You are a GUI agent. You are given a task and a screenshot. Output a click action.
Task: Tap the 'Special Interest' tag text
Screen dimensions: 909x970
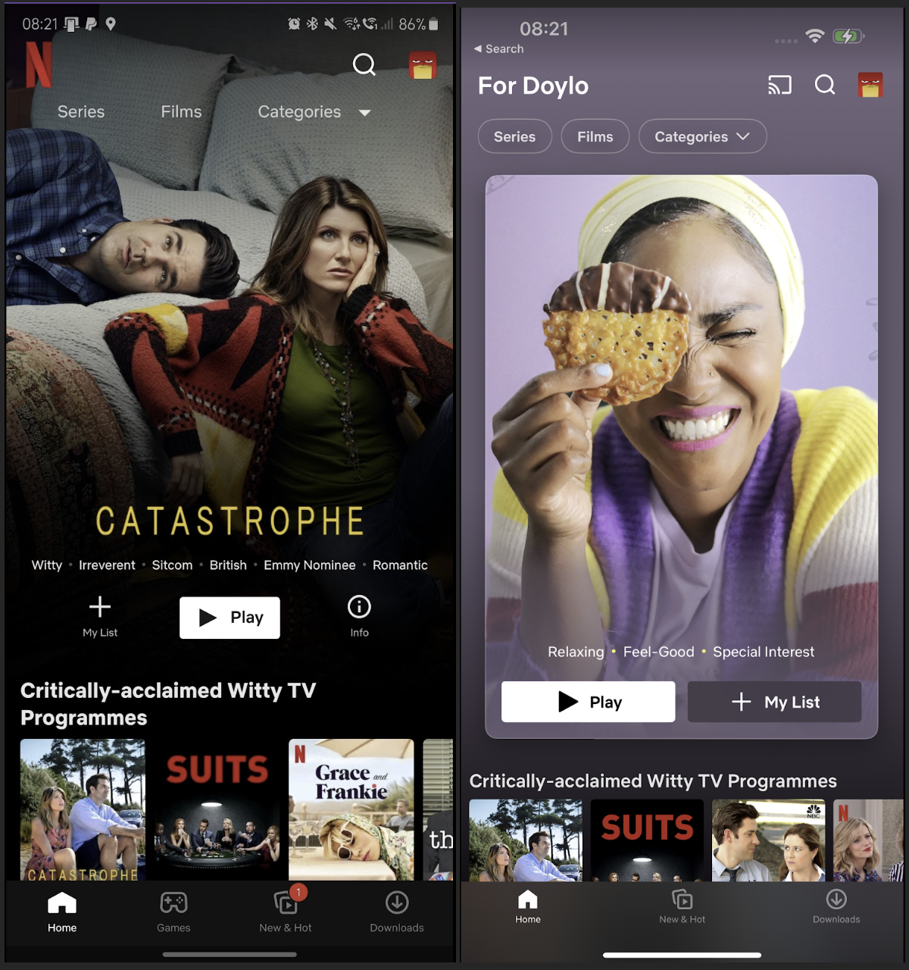coord(764,652)
